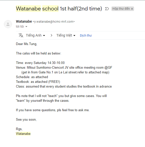Remove the Hộp thư đến label

click(x=132, y=9)
